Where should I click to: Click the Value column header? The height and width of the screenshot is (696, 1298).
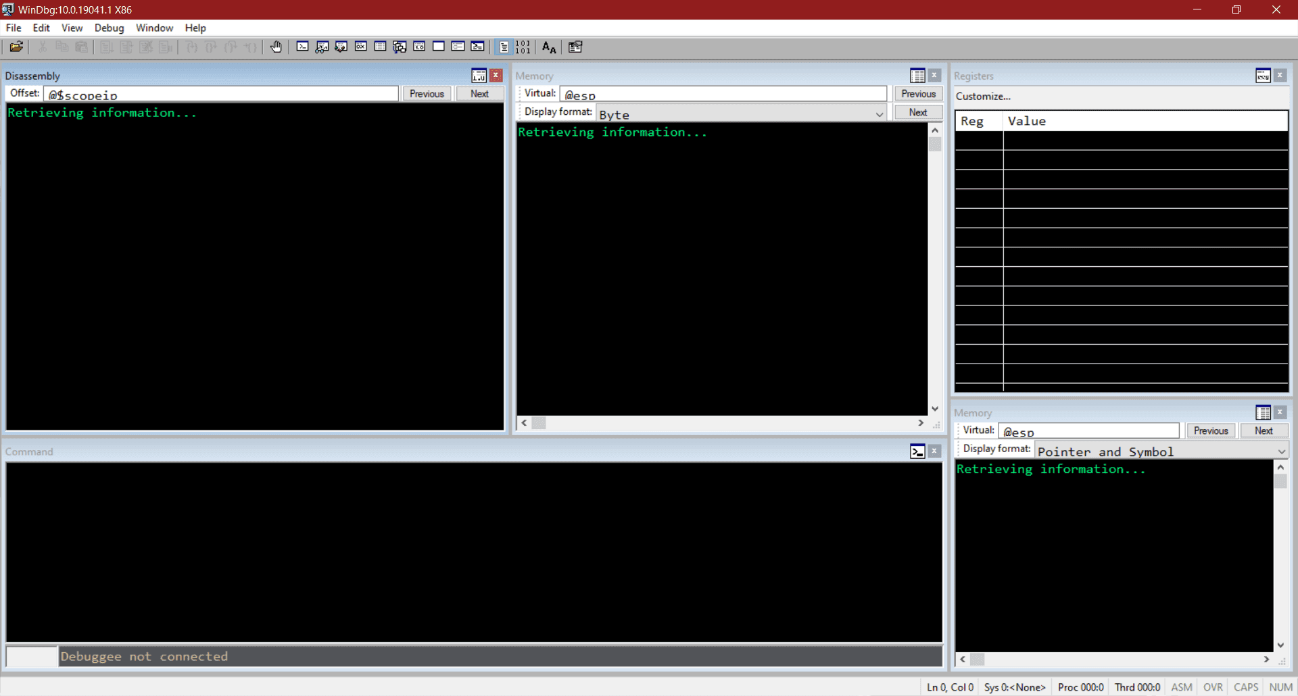tap(1145, 121)
